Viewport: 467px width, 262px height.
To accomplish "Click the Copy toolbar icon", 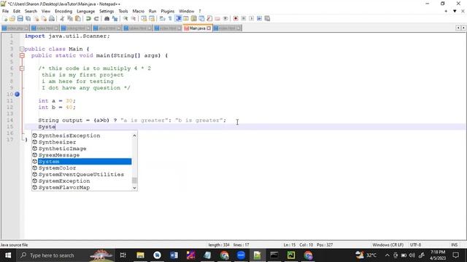I will [70, 18].
